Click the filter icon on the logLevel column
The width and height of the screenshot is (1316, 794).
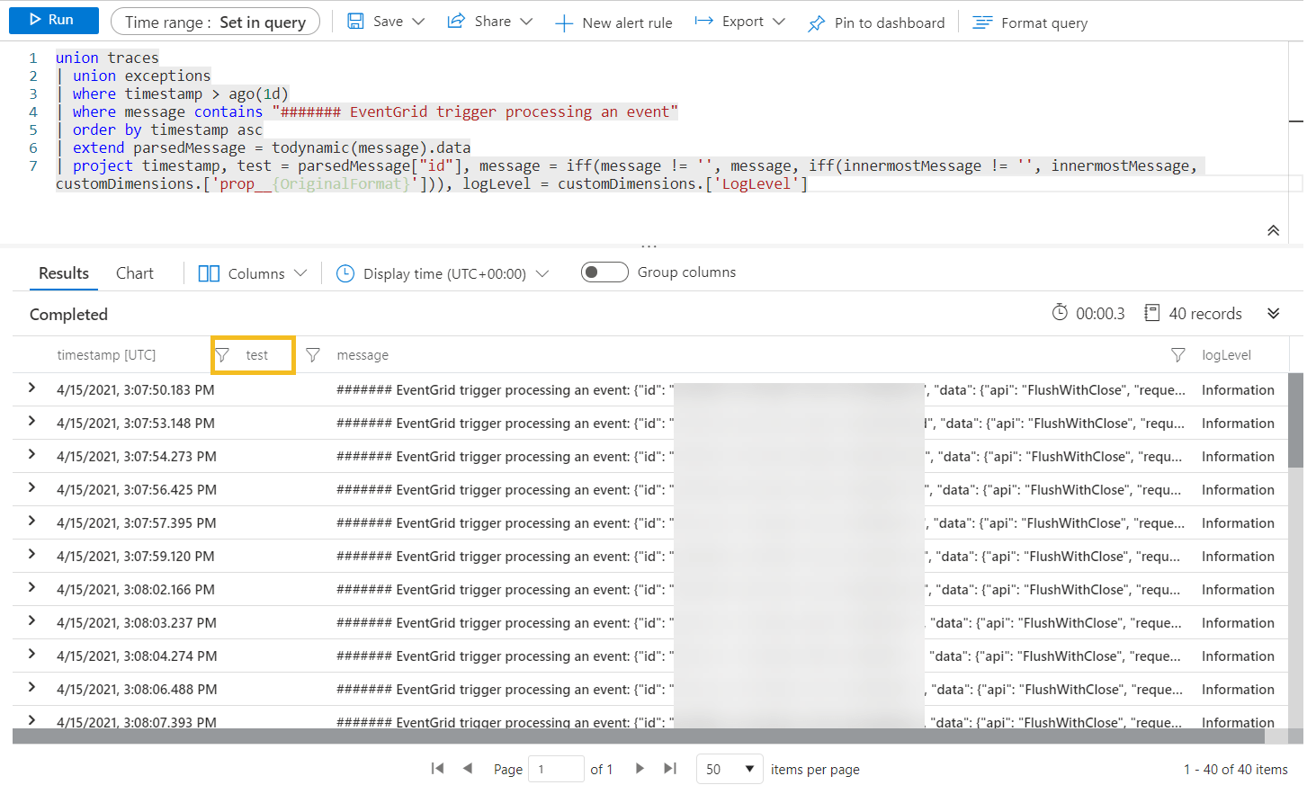click(x=1177, y=354)
